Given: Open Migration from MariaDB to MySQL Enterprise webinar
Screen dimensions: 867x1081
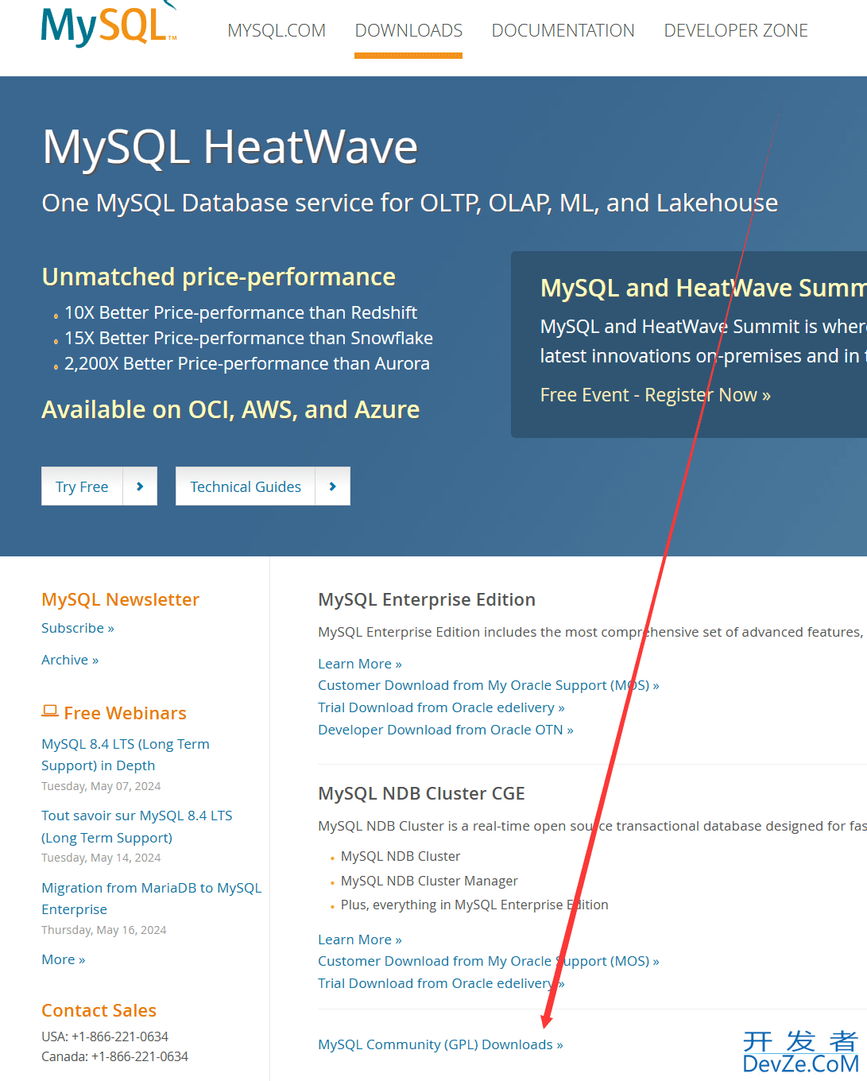Looking at the screenshot, I should click(151, 898).
